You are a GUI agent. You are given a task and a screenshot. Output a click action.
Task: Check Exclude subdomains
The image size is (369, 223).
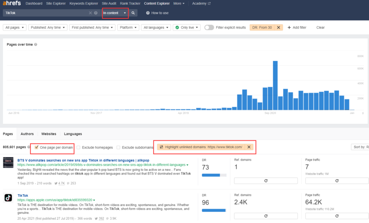click(x=119, y=147)
